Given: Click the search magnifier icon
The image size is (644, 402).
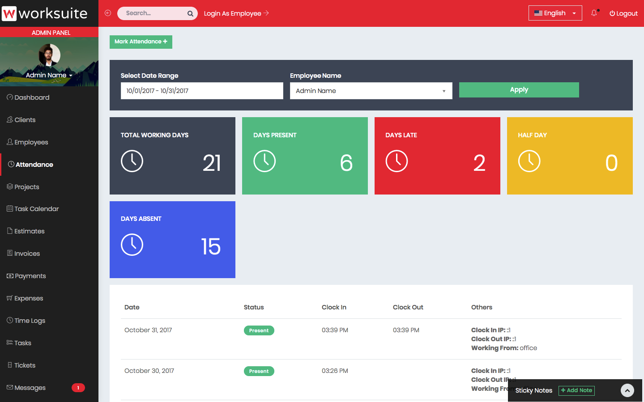Looking at the screenshot, I should point(190,13).
